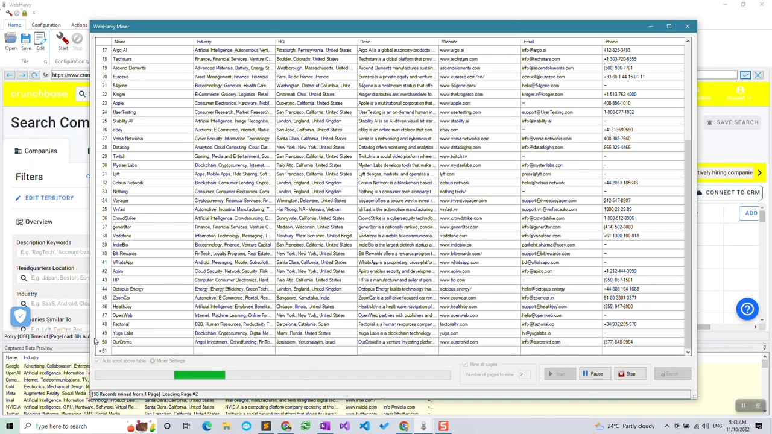Expand the Configuration group dialog launcher

[x=87, y=61]
